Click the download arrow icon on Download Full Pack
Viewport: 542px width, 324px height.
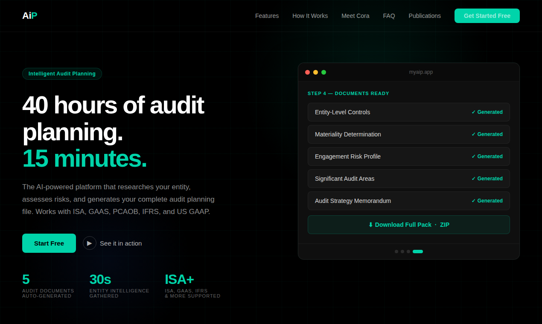pos(370,225)
